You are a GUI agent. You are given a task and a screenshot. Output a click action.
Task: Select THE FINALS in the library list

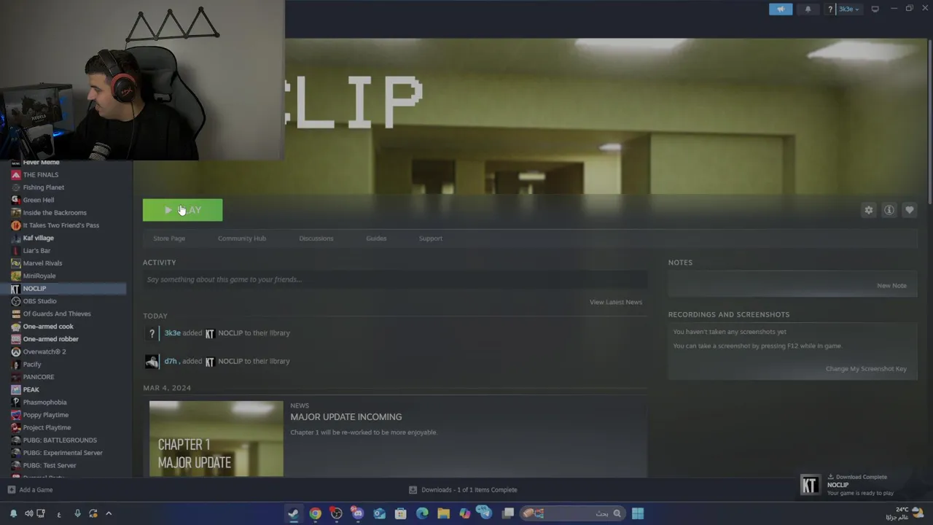coord(41,175)
